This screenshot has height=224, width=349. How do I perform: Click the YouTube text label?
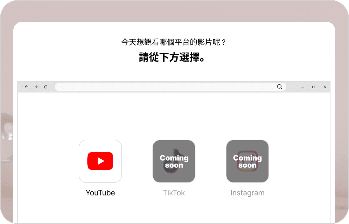(x=100, y=193)
